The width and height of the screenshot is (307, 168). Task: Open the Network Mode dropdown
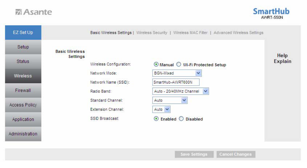tap(177, 73)
